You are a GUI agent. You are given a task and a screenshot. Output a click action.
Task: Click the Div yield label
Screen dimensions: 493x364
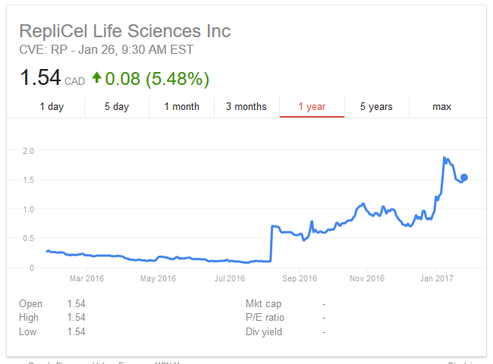(265, 331)
